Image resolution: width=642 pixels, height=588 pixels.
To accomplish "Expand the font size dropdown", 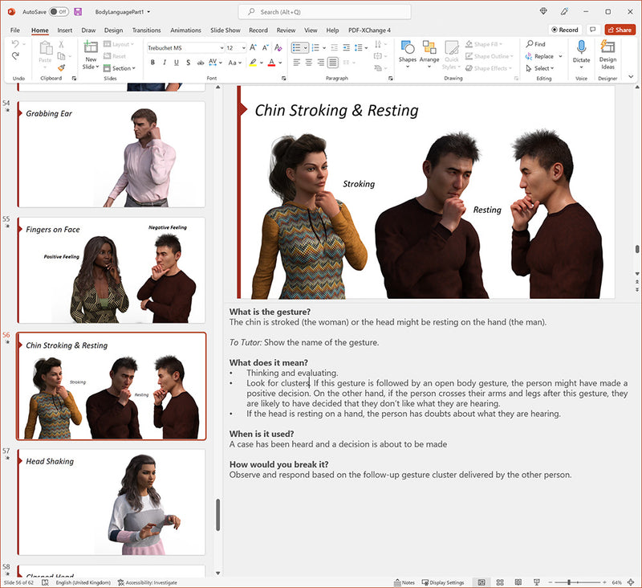I will 246,47.
